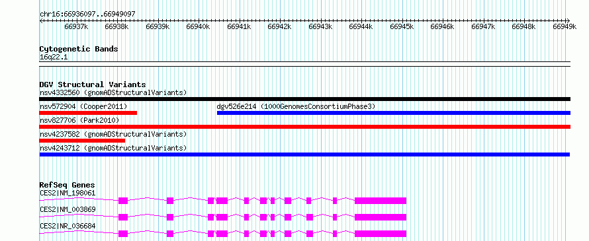
Task: Click the chr16:66936097..66949097 region label
Action: 87,14
